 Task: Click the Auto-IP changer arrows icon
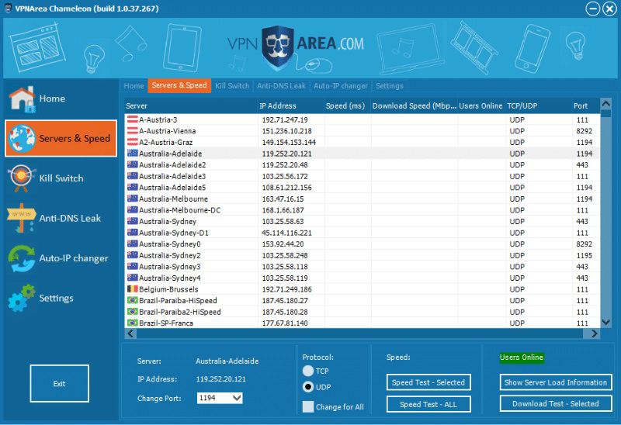point(22,258)
